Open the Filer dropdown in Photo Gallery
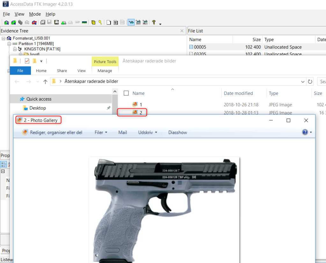 tap(101, 132)
